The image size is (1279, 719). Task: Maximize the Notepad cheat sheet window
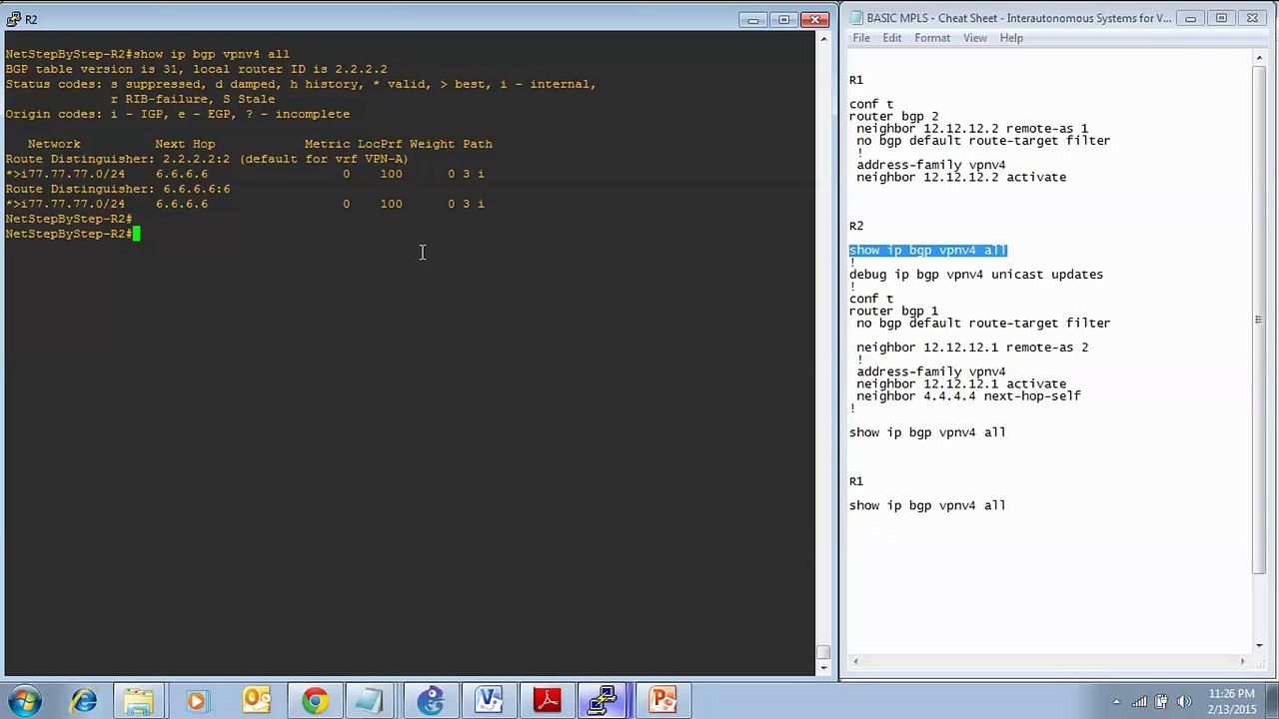pos(1221,18)
